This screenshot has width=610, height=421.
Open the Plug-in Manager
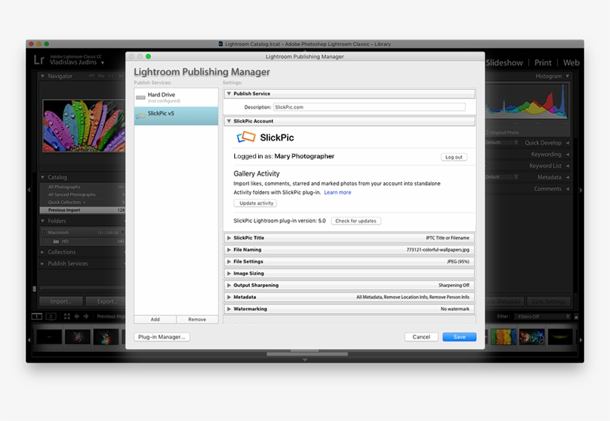click(162, 337)
